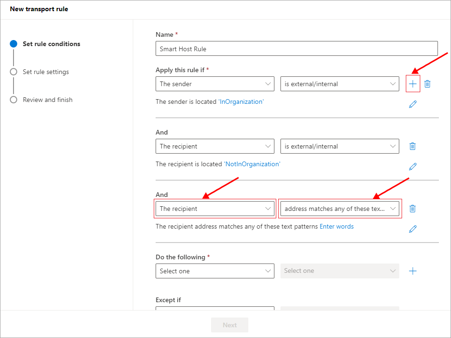
Task: Open 'The sender' condition dropdown
Action: pyautogui.click(x=215, y=84)
